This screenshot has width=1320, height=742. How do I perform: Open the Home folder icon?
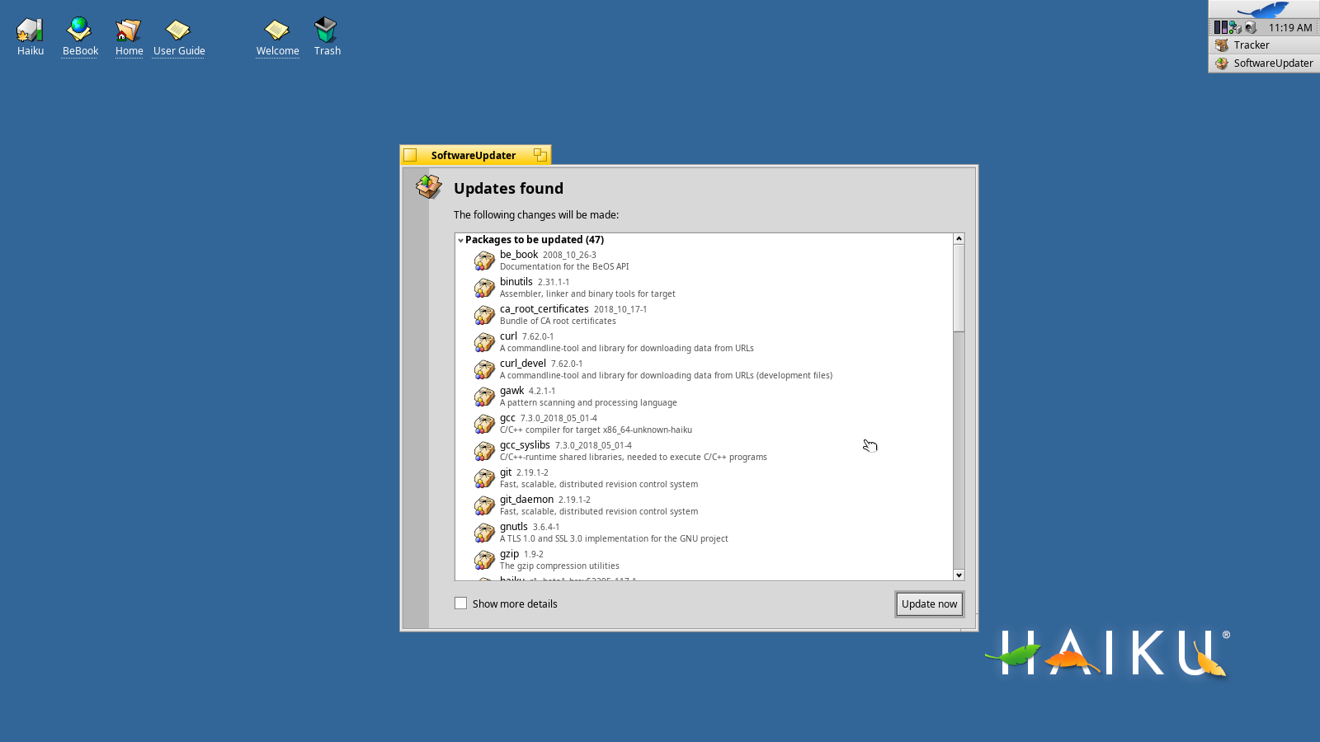coord(129,30)
